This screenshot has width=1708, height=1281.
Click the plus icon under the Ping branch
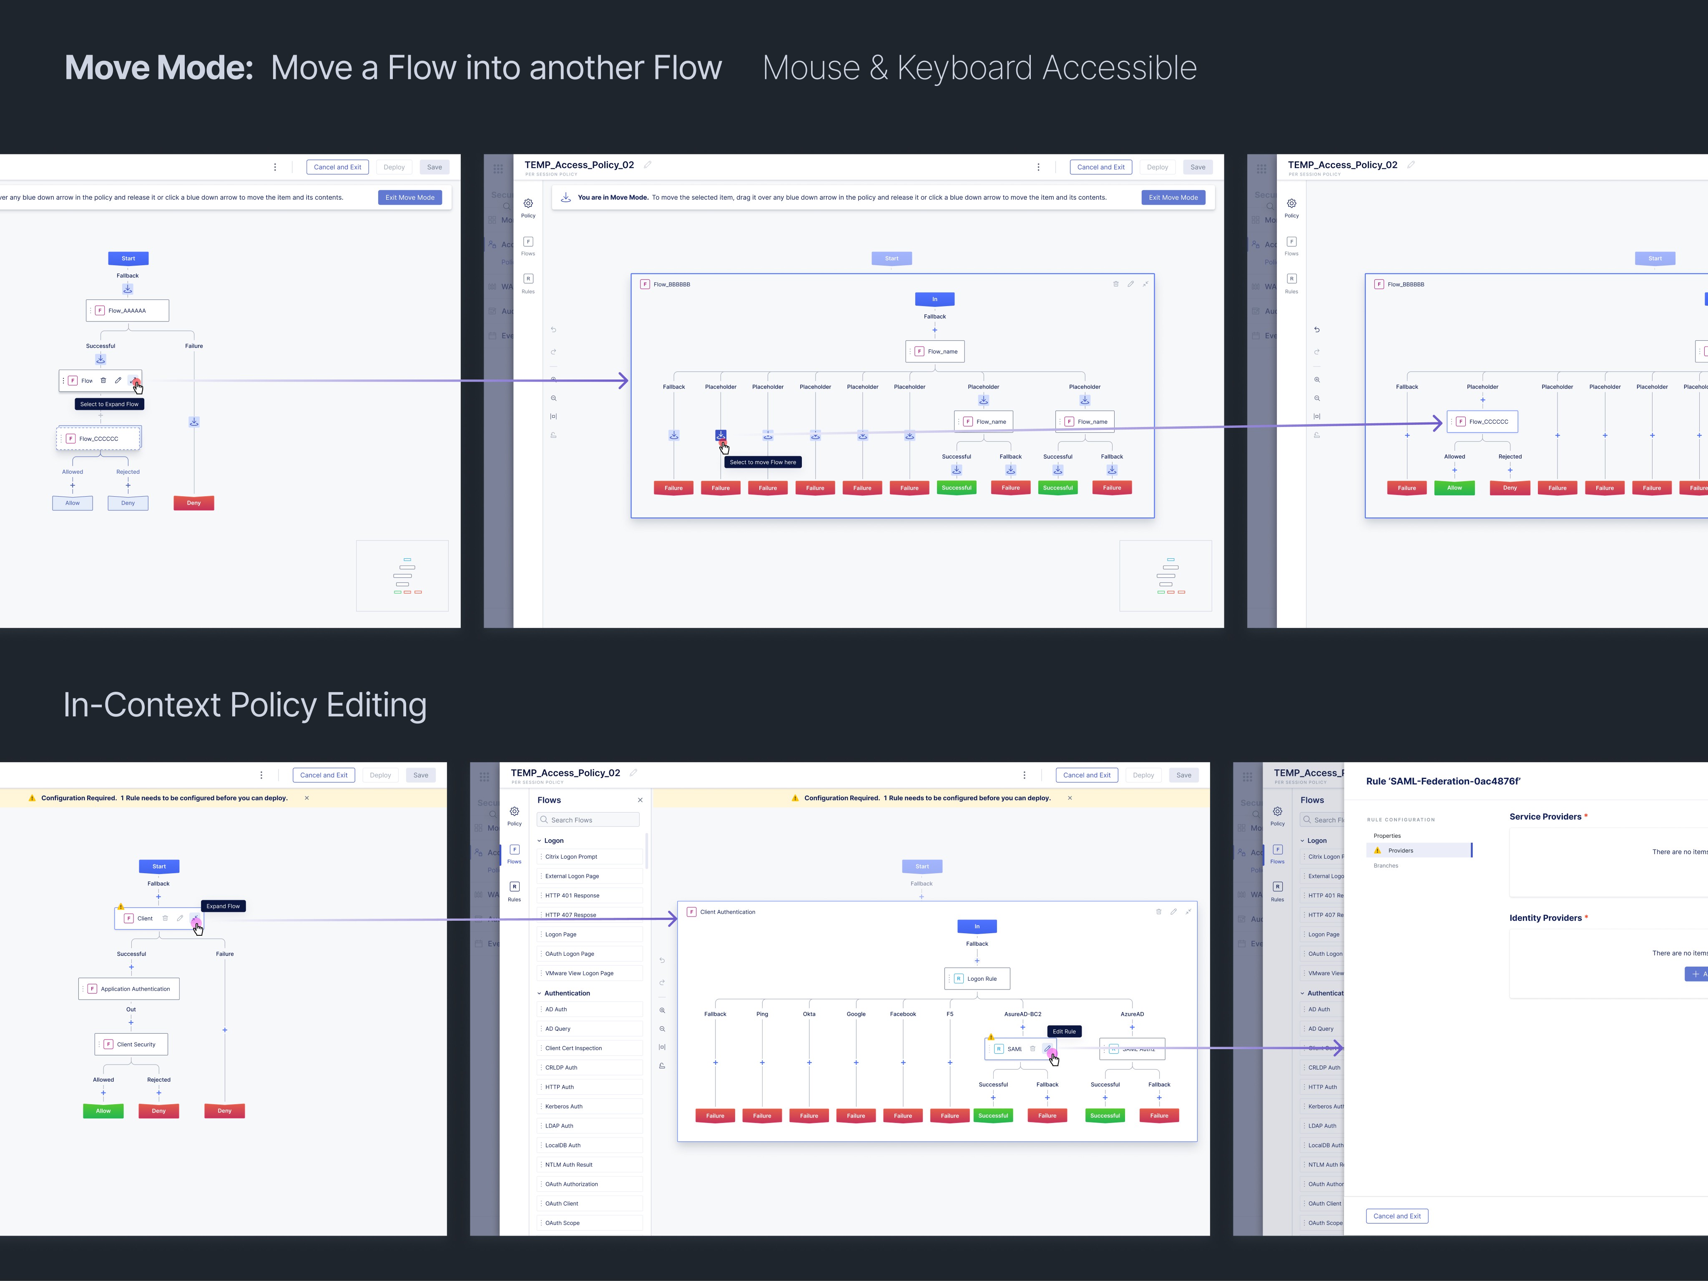tap(762, 1062)
